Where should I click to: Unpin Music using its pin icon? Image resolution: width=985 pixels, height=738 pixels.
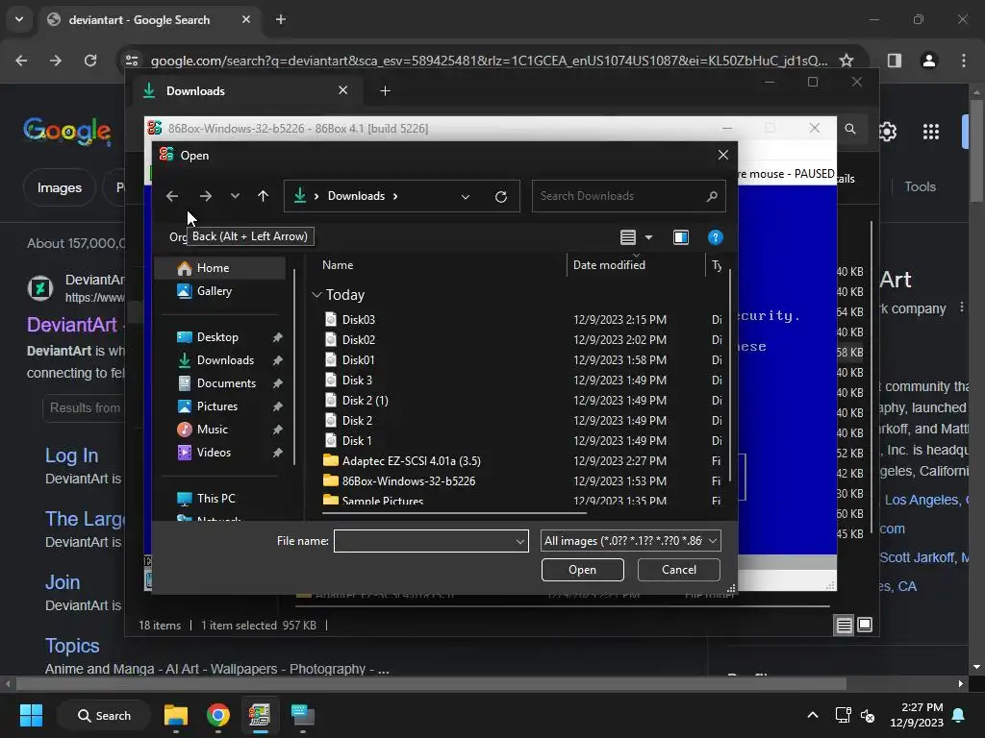coord(277,430)
